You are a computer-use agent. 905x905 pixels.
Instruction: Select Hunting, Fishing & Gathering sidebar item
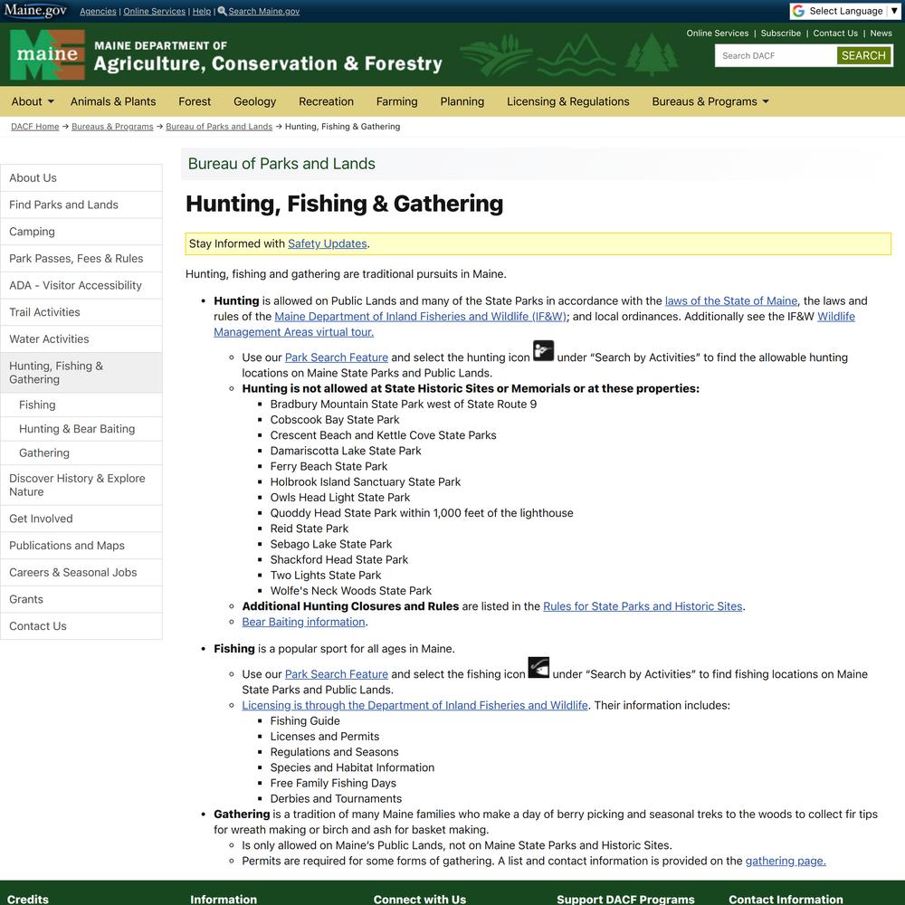pyautogui.click(x=81, y=373)
